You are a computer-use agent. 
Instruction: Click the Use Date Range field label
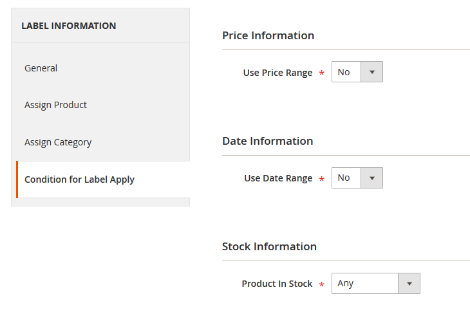coord(278,178)
